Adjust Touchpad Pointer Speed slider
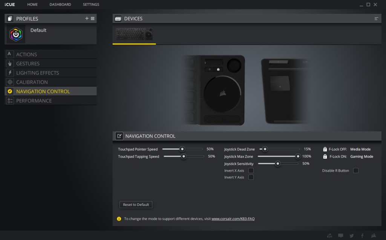The height and width of the screenshot is (240, 386). 182,149
